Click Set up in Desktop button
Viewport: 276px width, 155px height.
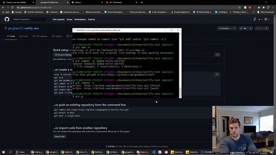(x=63, y=55)
